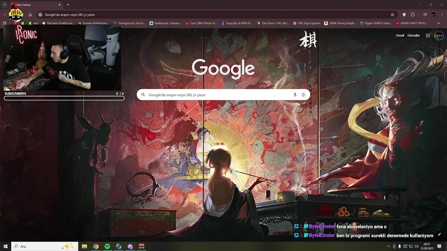Show hidden tray icons chevron

[x=388, y=246]
